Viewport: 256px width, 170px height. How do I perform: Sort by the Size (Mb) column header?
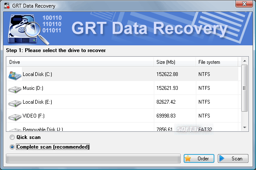point(175,62)
